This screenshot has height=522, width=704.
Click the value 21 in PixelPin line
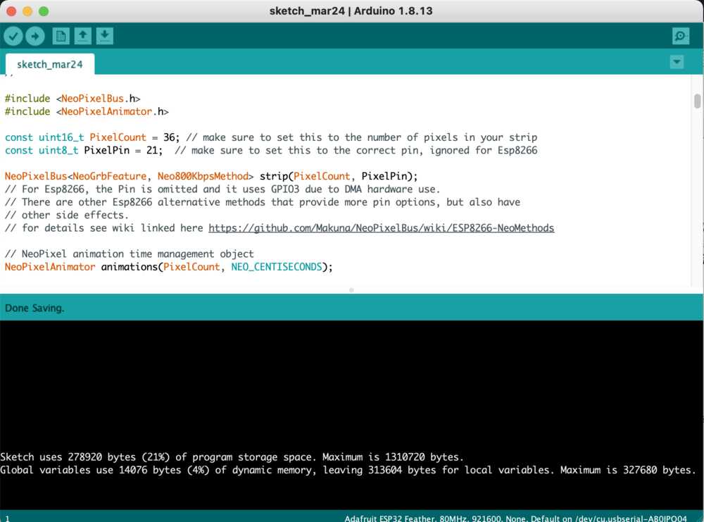coord(152,150)
